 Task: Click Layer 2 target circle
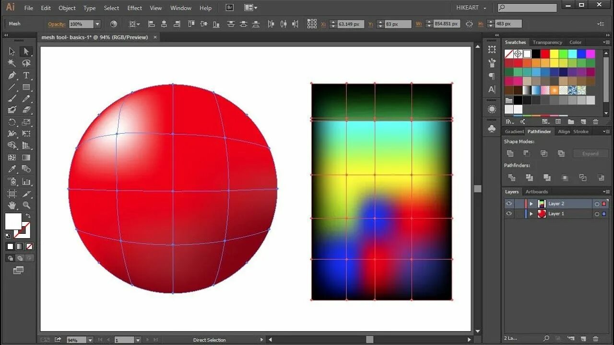[x=597, y=204]
